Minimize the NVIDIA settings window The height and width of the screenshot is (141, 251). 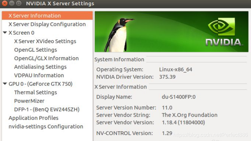pyautogui.click(x=12, y=3)
